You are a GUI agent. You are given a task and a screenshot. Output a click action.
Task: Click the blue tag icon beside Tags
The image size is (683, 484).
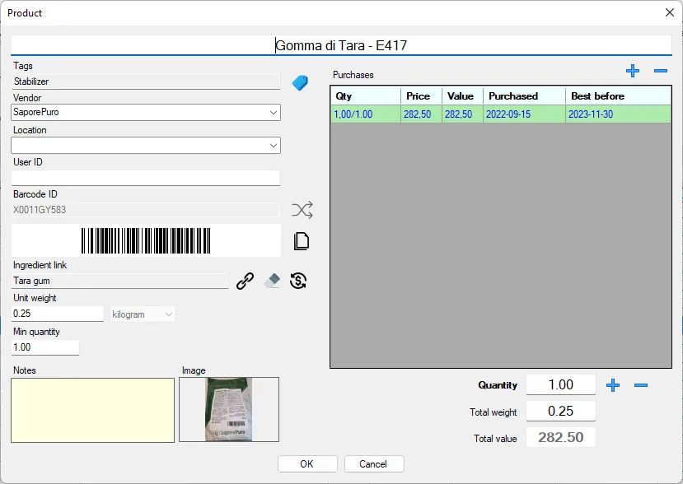pos(300,82)
